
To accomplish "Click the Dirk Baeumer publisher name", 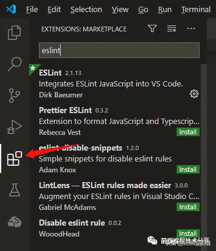I will tap(61, 95).
